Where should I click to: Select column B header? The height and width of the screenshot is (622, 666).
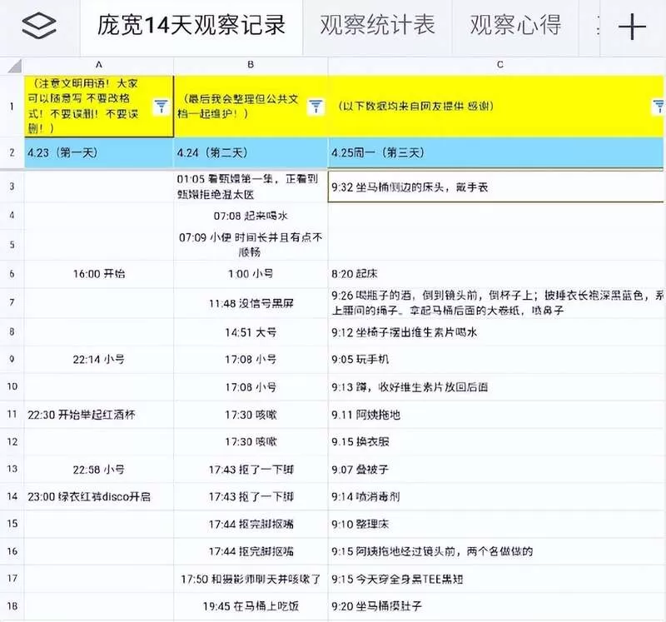point(251,65)
